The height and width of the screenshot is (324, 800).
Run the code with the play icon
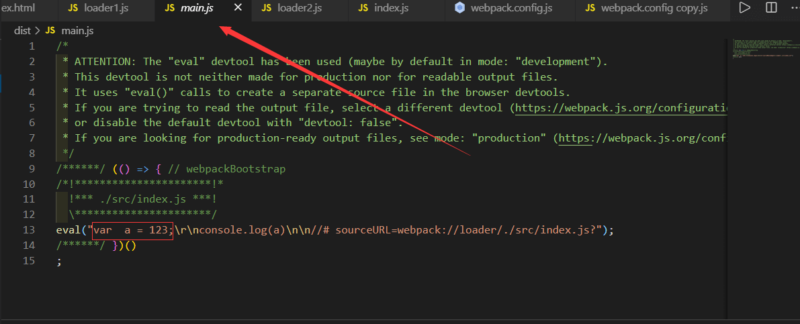click(x=745, y=7)
